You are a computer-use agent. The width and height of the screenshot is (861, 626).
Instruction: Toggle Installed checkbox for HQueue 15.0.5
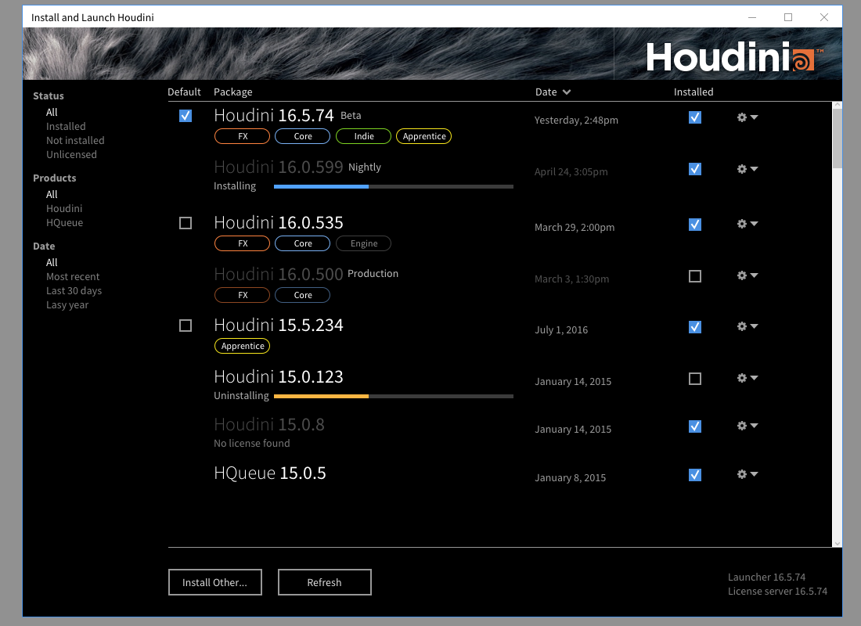pyautogui.click(x=695, y=475)
